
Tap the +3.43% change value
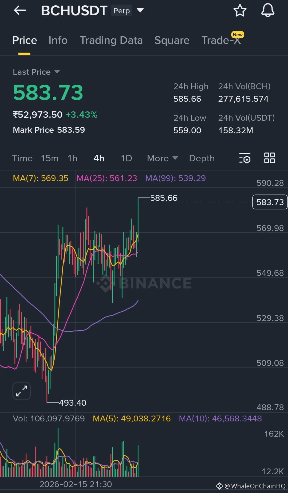[82, 115]
